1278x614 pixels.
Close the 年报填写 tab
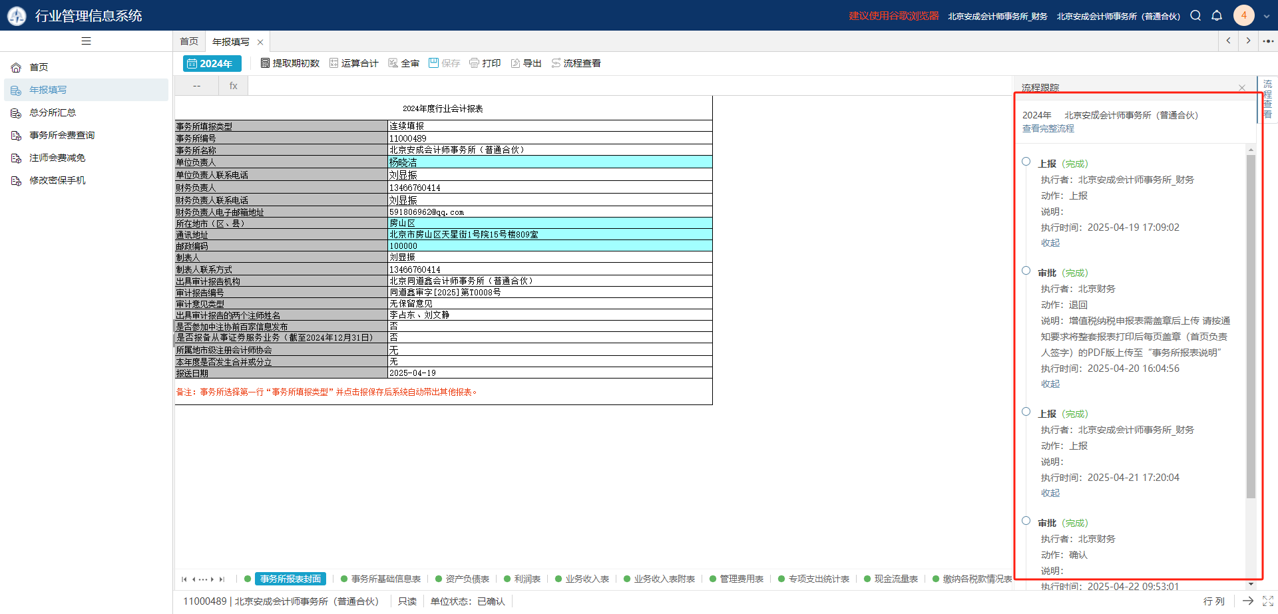[260, 43]
